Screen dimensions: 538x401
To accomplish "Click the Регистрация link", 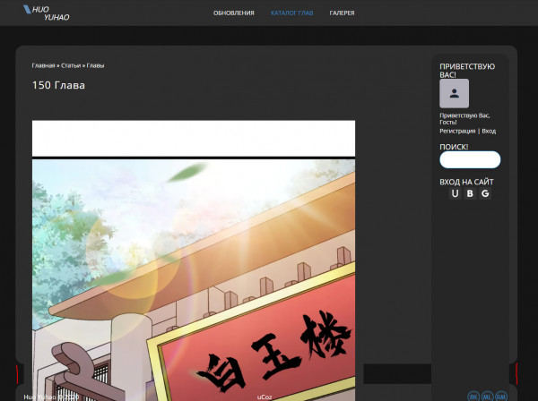I will click(457, 131).
